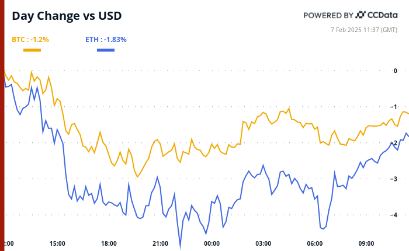
Task: Click the BTC orange legend line swatch
Action: click(32, 50)
